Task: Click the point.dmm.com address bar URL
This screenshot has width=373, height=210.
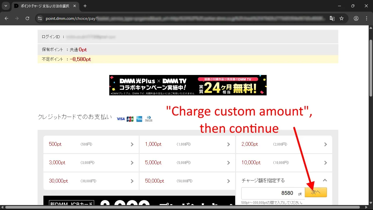Action: click(x=71, y=18)
